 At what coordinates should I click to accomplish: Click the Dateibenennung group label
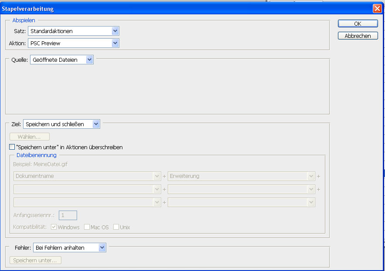pos(36,155)
